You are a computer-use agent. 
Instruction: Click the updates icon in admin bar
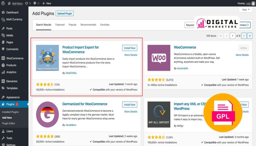tap(27, 3)
